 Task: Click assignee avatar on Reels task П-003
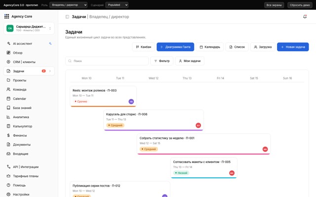point(131,101)
